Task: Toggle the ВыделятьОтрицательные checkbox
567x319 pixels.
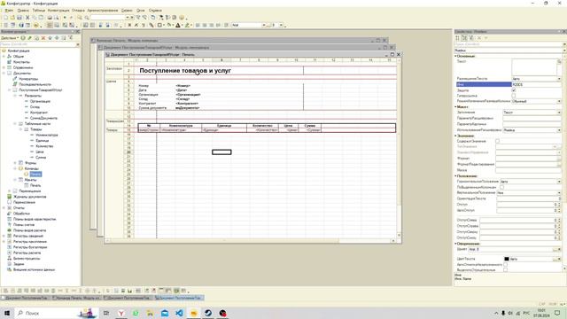Action: (x=505, y=269)
